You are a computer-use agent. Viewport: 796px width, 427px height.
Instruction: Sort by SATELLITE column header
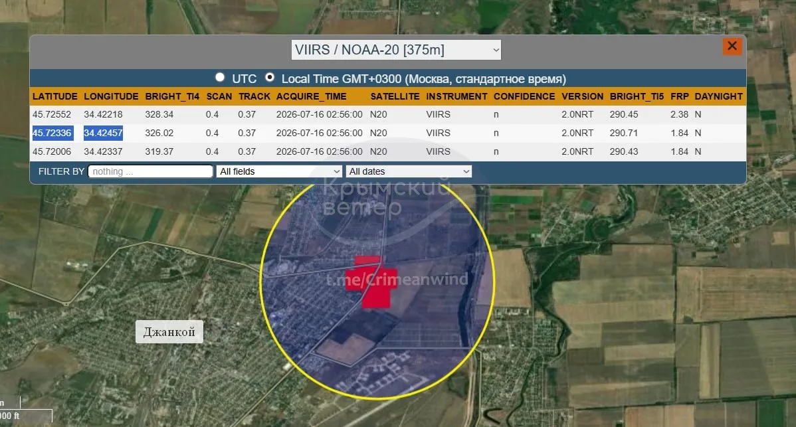click(x=395, y=96)
